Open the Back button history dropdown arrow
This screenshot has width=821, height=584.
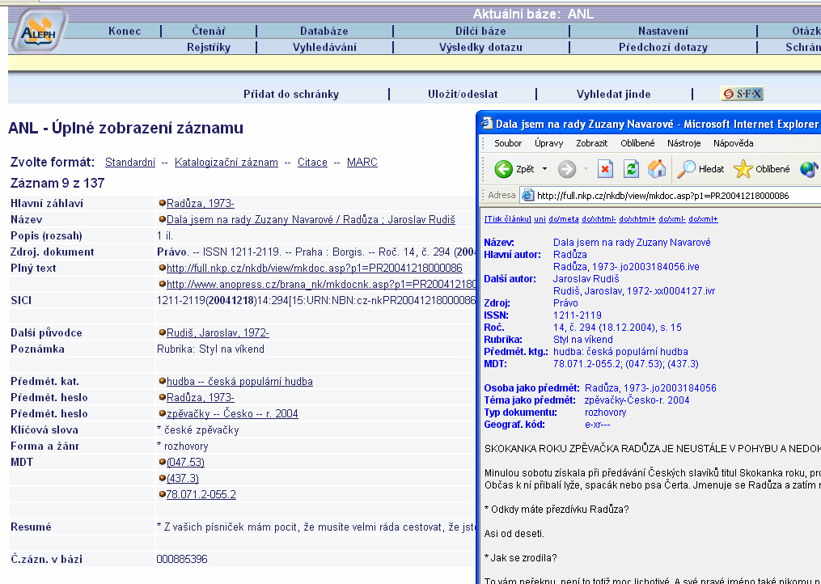(544, 169)
